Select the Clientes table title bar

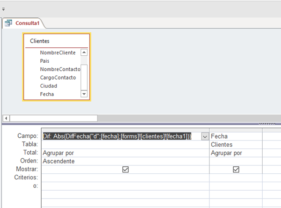56,41
